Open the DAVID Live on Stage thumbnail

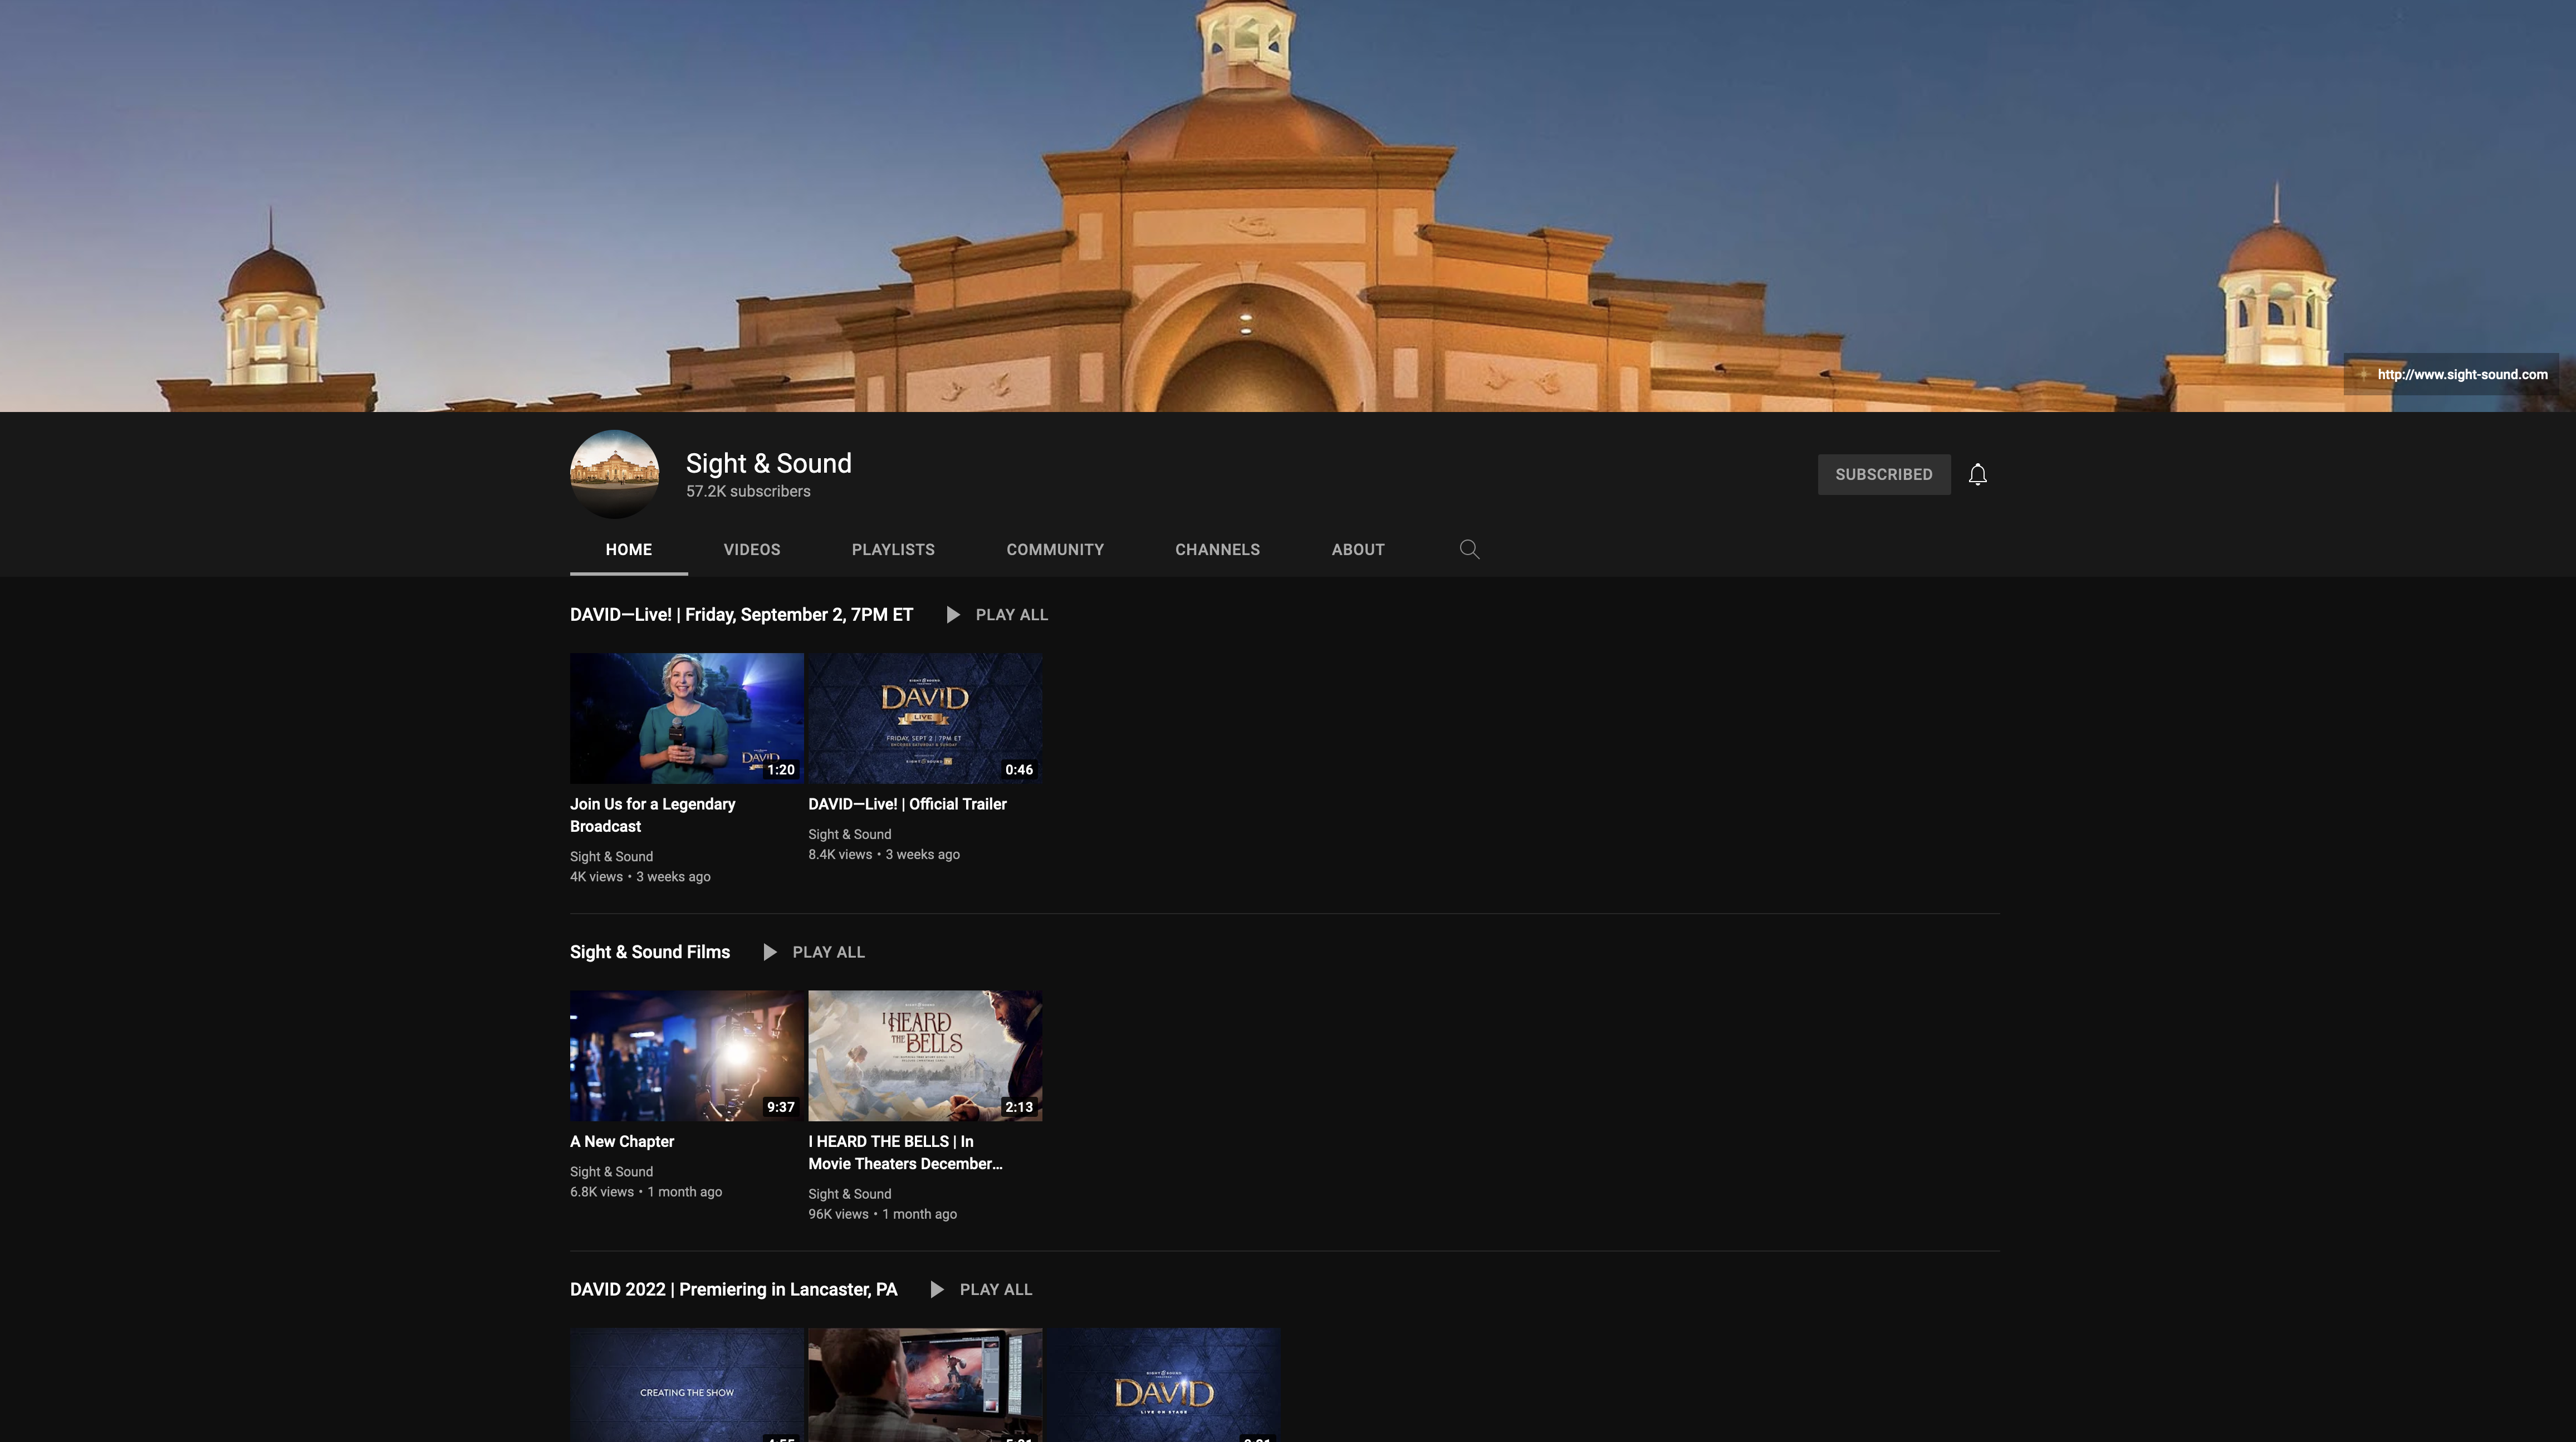click(1164, 1385)
